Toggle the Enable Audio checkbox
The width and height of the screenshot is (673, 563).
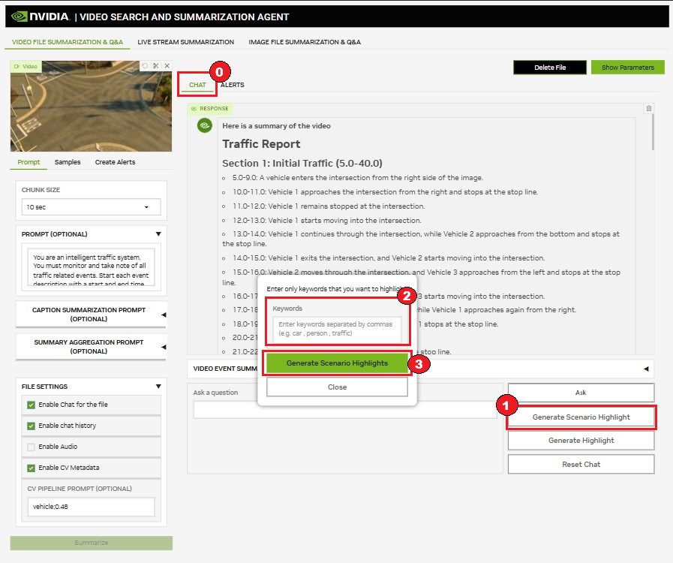pos(31,447)
